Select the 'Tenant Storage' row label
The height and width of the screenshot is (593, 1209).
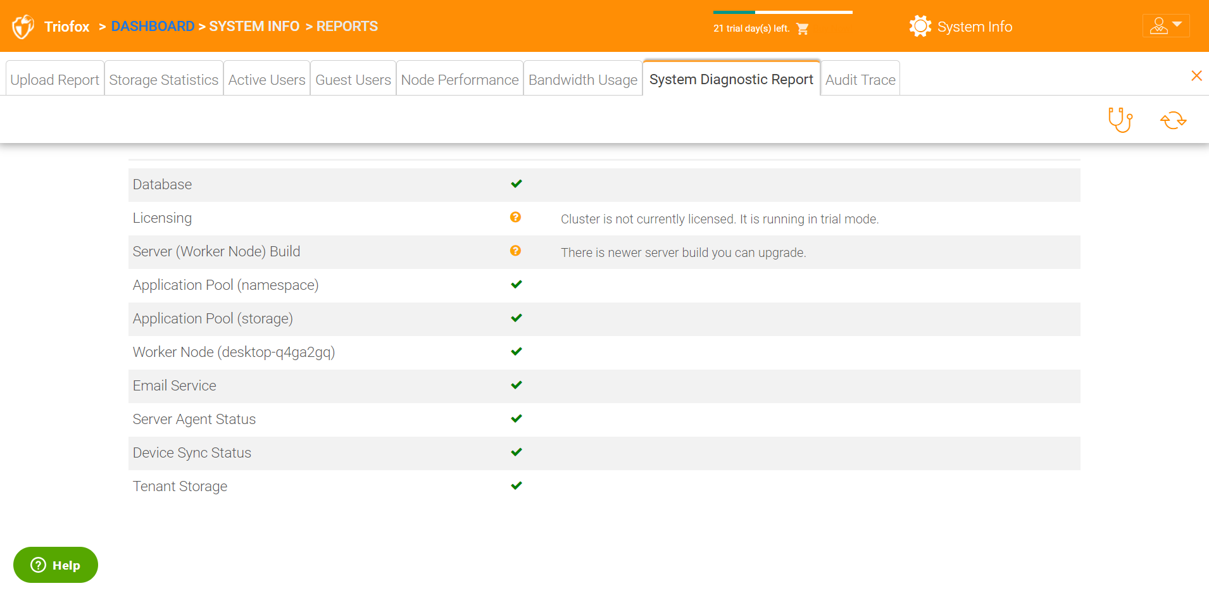[180, 486]
